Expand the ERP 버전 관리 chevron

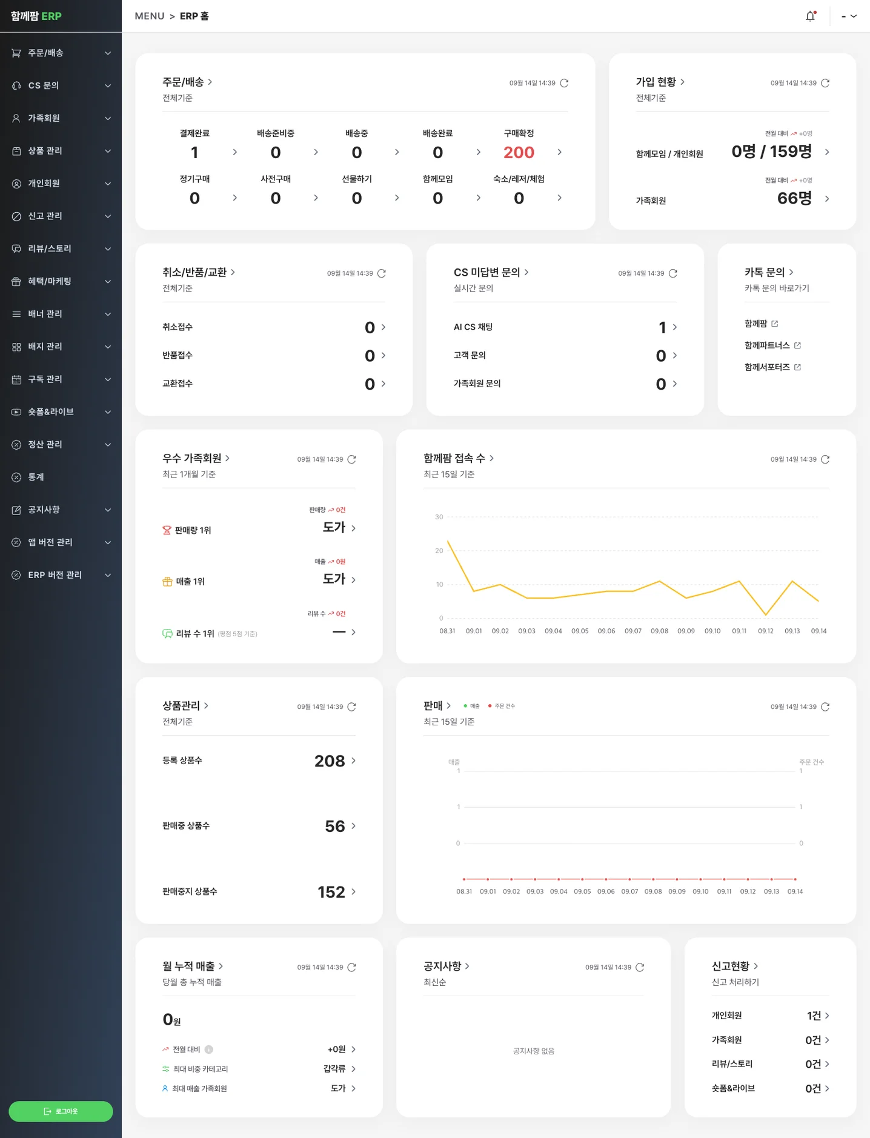108,575
